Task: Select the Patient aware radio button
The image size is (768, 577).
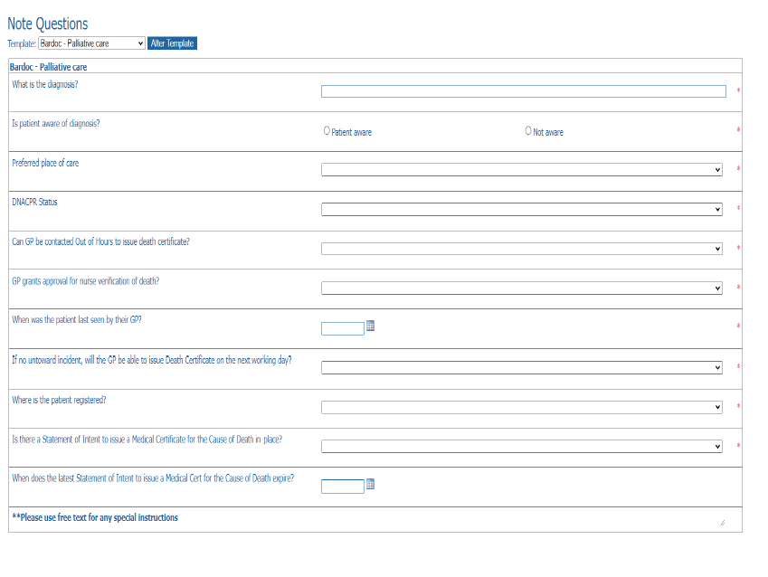Action: click(x=327, y=131)
